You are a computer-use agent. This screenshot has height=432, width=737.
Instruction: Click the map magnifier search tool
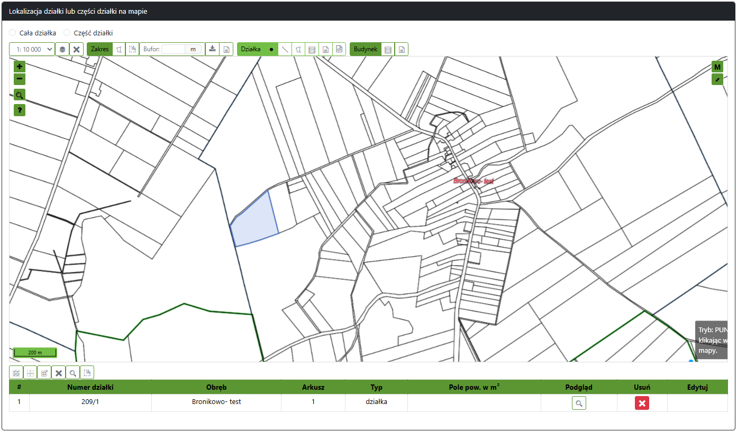pos(20,95)
